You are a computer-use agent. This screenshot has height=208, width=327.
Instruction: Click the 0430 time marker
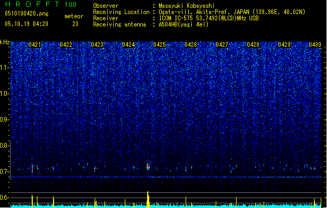tap(315, 45)
